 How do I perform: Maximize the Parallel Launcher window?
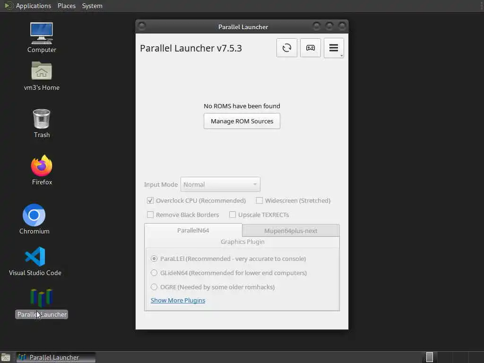[329, 26]
